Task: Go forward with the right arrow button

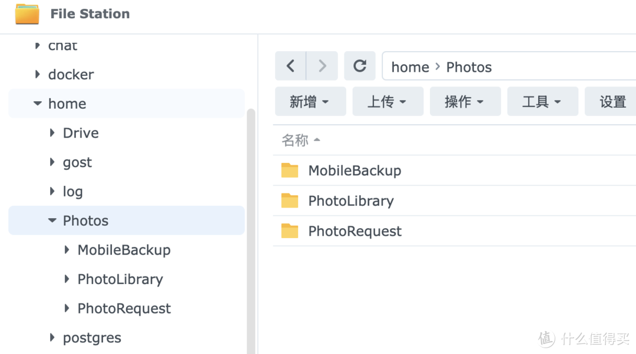Action: [x=322, y=66]
